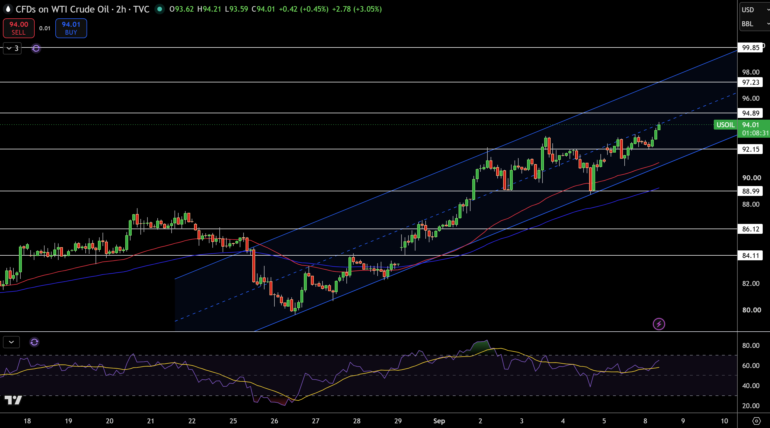
Task: Click the USOIL current price tag
Action: (725, 125)
